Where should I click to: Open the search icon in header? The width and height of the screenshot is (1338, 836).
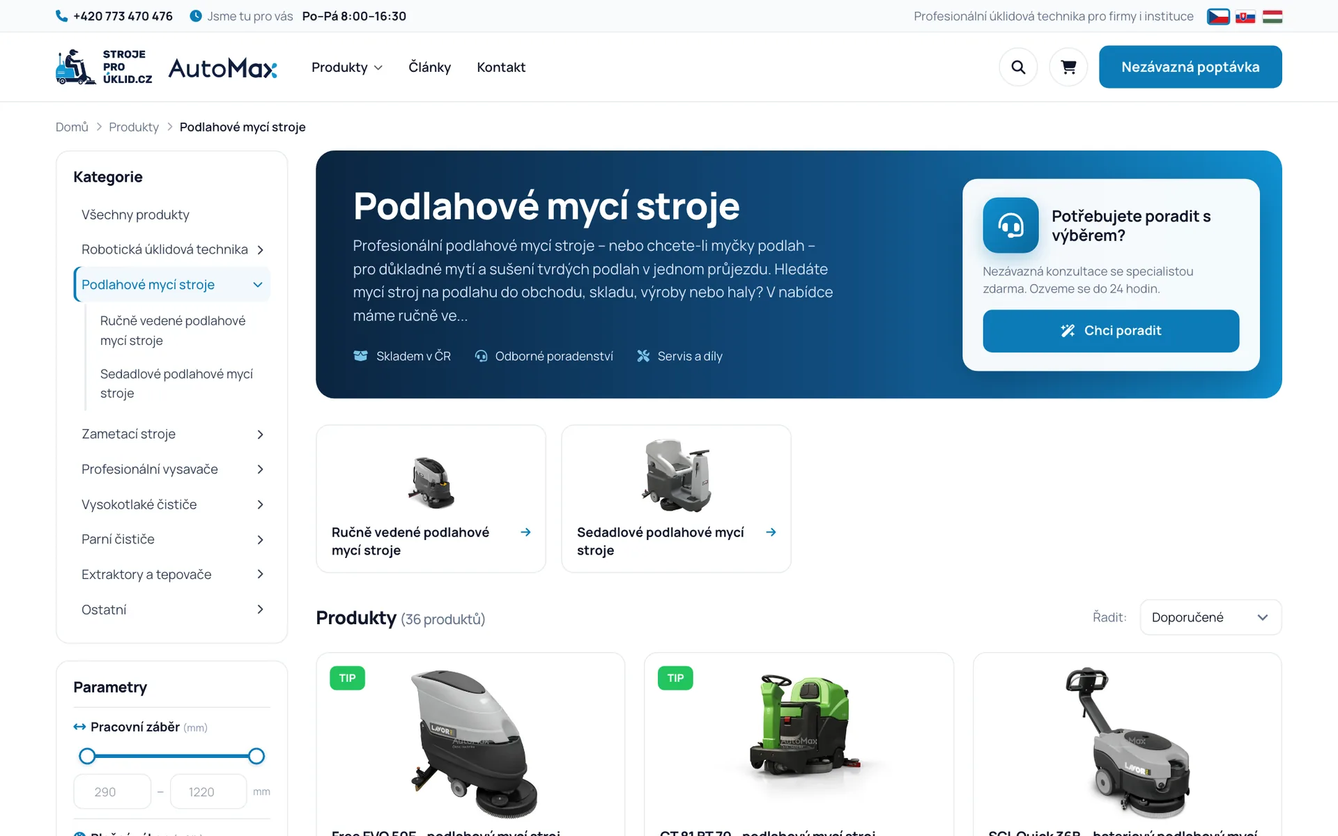pos(1018,67)
